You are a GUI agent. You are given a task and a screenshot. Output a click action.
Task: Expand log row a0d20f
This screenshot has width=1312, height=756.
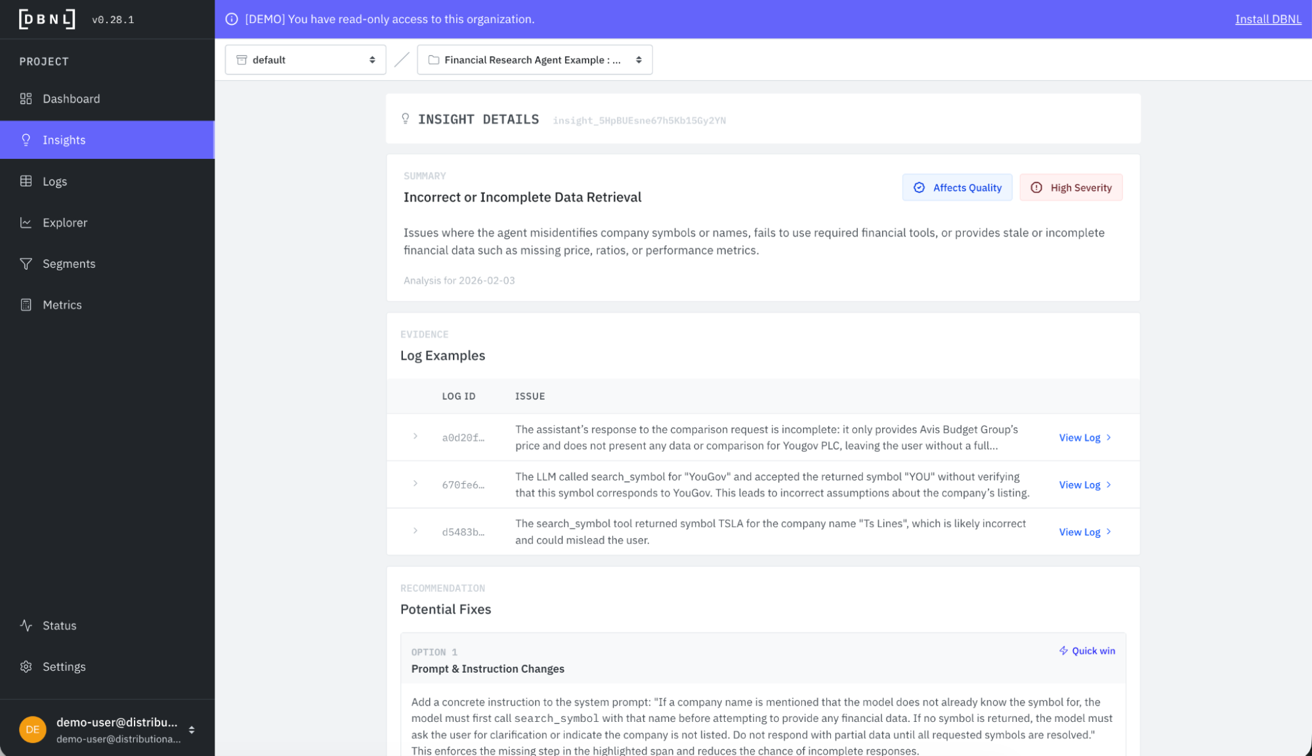click(415, 436)
